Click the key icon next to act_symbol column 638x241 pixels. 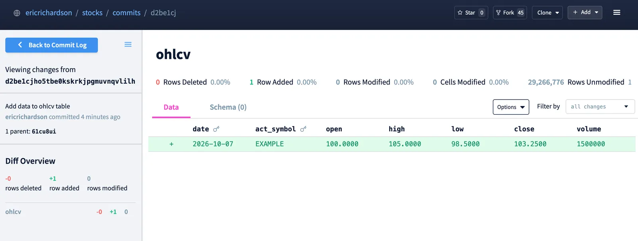[303, 129]
